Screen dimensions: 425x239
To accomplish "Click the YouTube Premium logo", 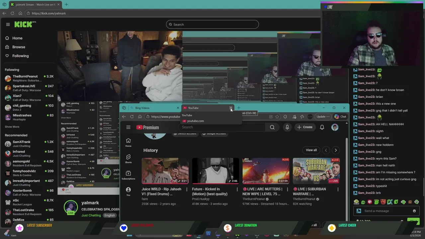I will coord(147,127).
